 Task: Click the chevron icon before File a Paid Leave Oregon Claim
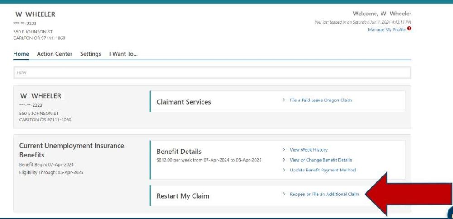pyautogui.click(x=284, y=100)
